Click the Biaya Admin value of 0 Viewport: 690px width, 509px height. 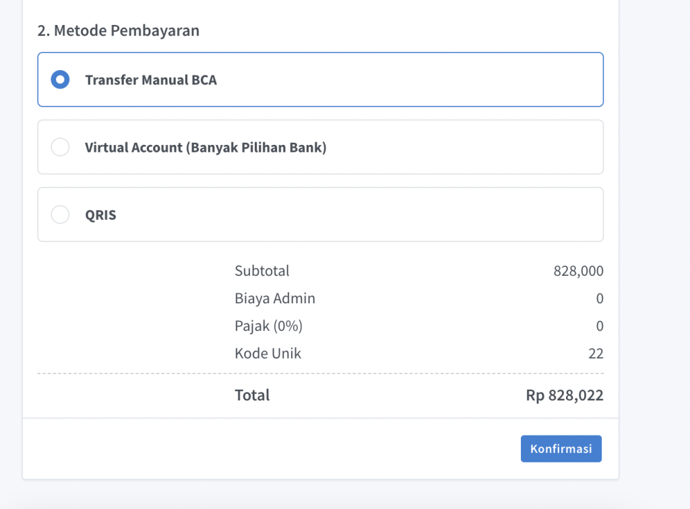pyautogui.click(x=599, y=299)
